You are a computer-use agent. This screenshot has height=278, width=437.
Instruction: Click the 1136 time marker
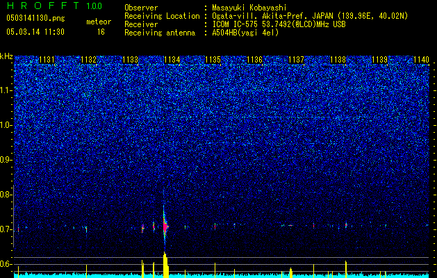click(x=255, y=60)
